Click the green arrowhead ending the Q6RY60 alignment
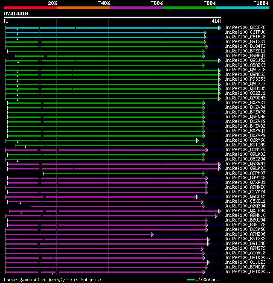273x283 pixels. [x=197, y=140]
